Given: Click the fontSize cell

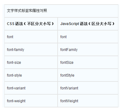Looking at the screenshot, I should pyautogui.click(x=88, y=62).
